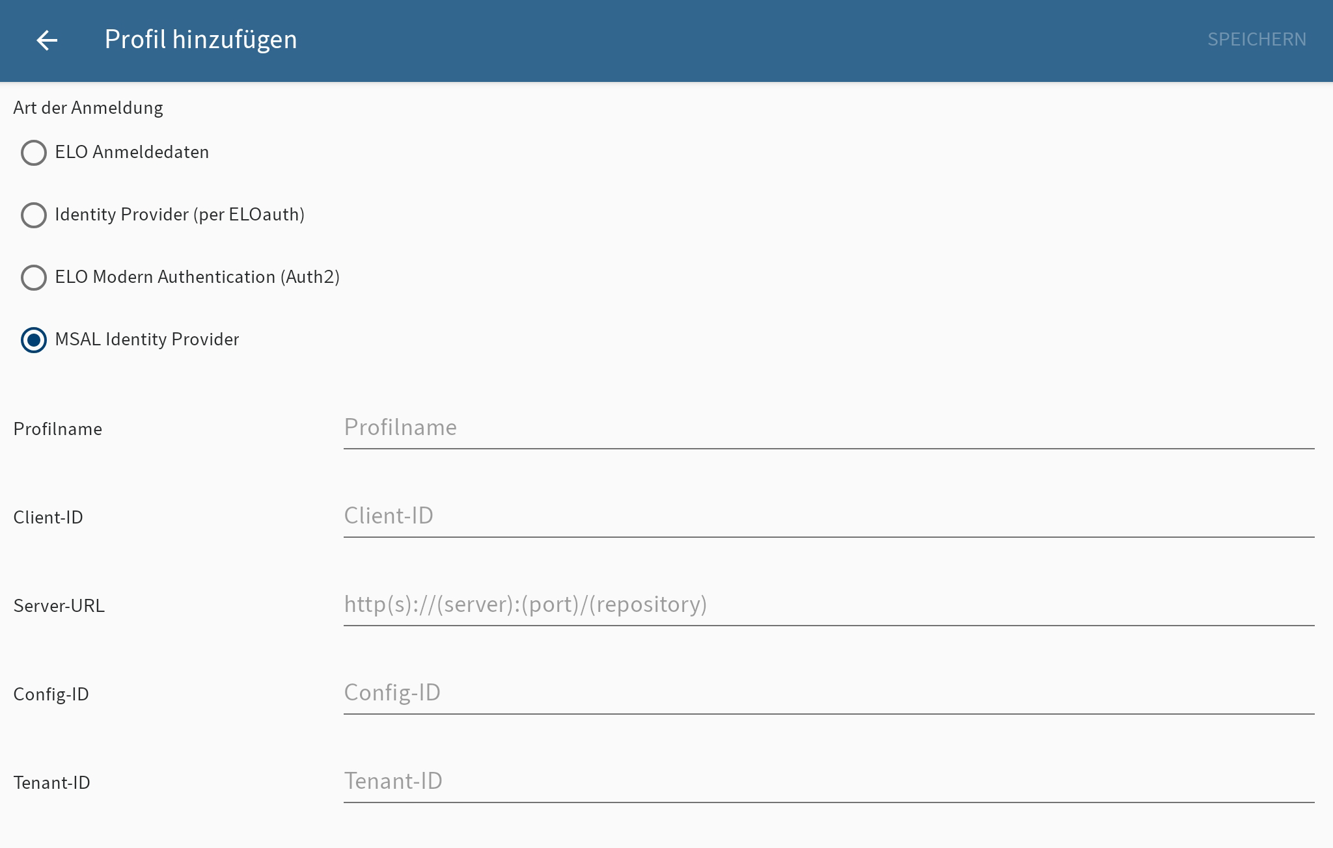Select ELO Modern Authentication (Auth2)
1333x848 pixels.
(34, 278)
